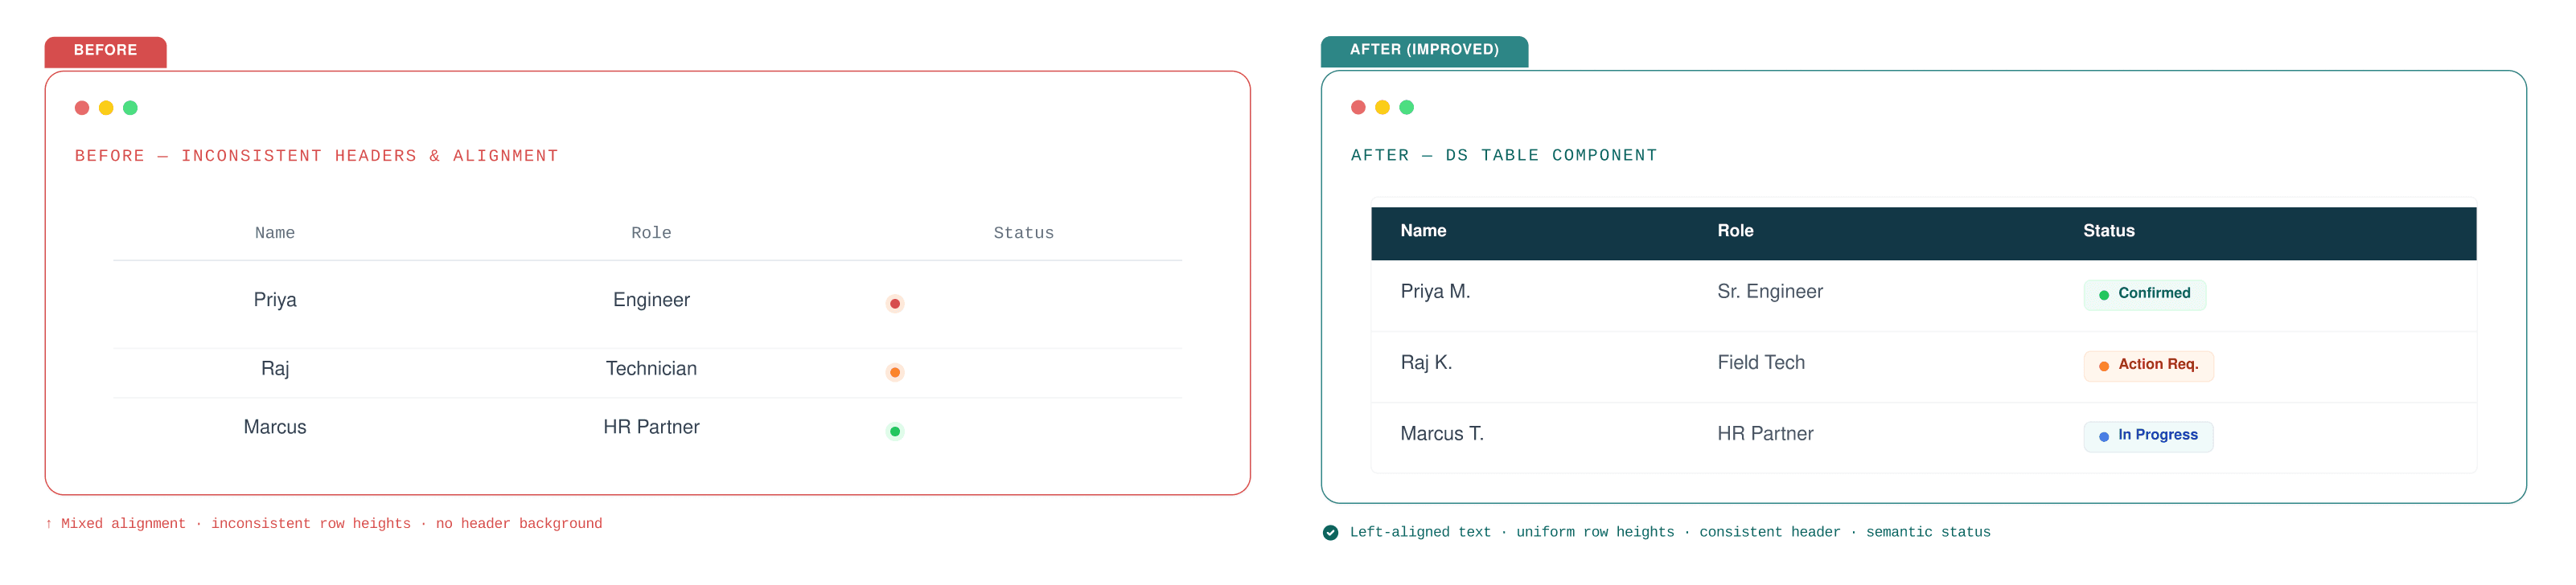Click the dark Name column header

click(1423, 231)
